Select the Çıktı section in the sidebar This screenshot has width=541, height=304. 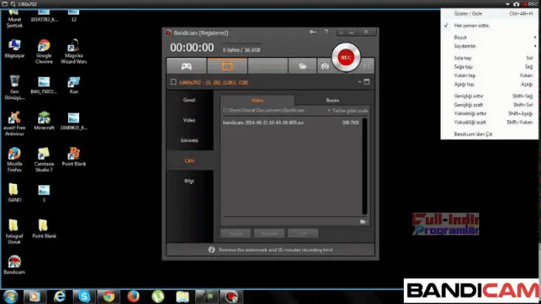click(x=189, y=161)
